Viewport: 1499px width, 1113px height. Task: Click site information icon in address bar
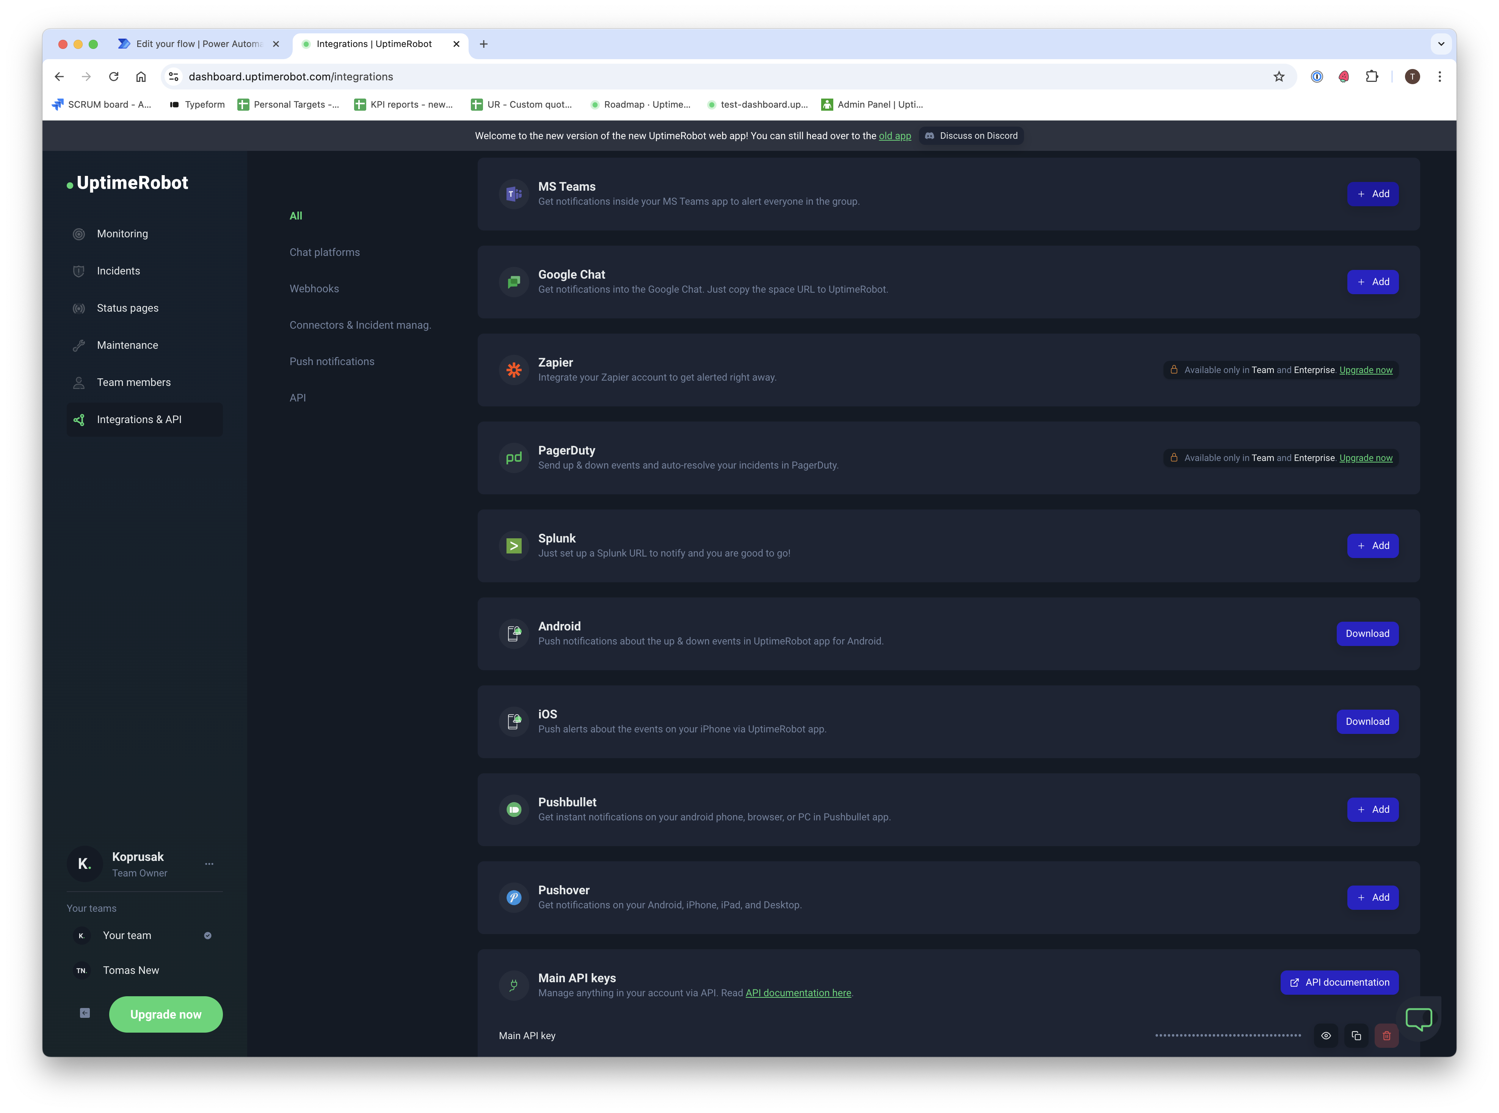pos(173,77)
